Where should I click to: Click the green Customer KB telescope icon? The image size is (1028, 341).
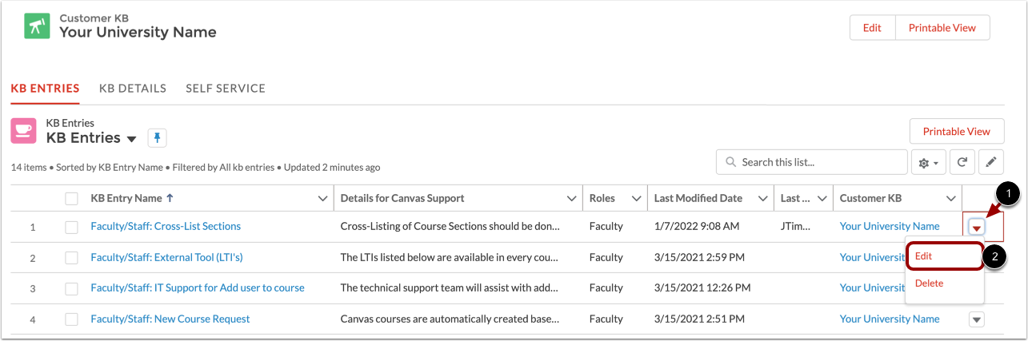coord(35,27)
